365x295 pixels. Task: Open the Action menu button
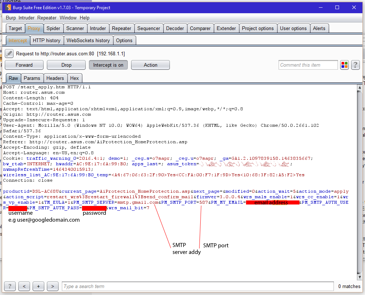pos(150,65)
